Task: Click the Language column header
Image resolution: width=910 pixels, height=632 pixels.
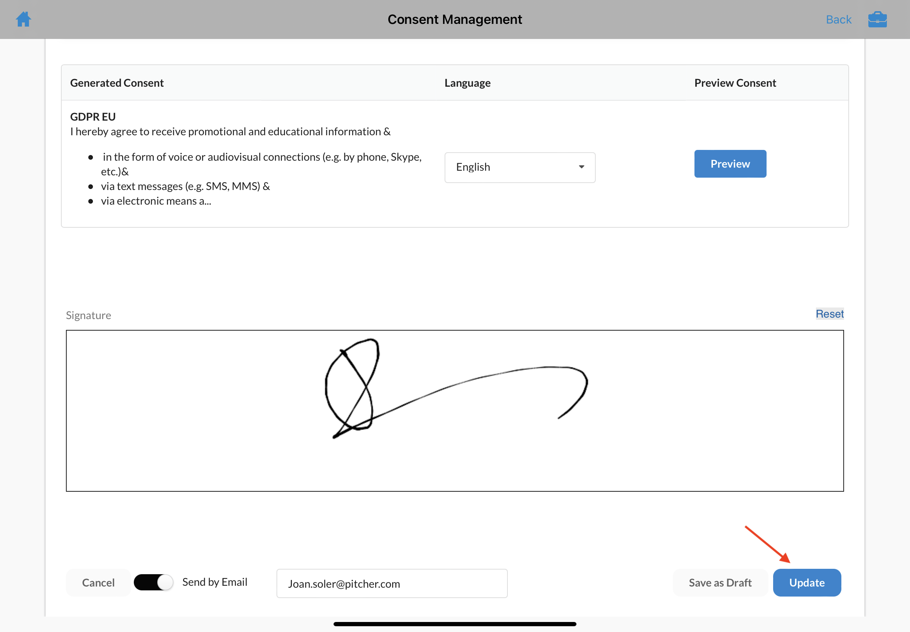Action: [x=467, y=83]
